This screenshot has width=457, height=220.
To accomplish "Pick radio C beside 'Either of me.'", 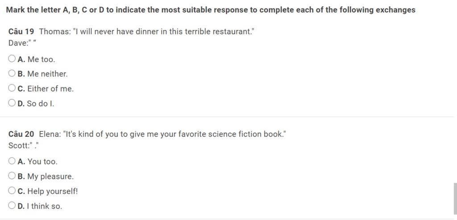I will tap(12, 88).
